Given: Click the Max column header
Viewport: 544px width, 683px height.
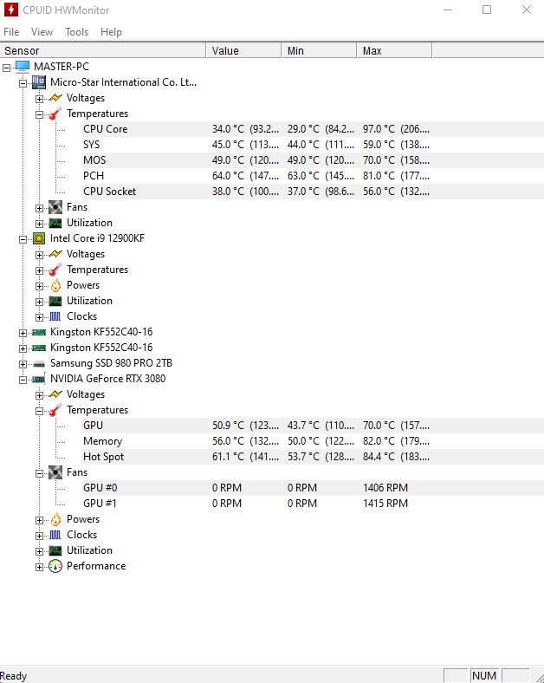Looking at the screenshot, I should [x=394, y=50].
